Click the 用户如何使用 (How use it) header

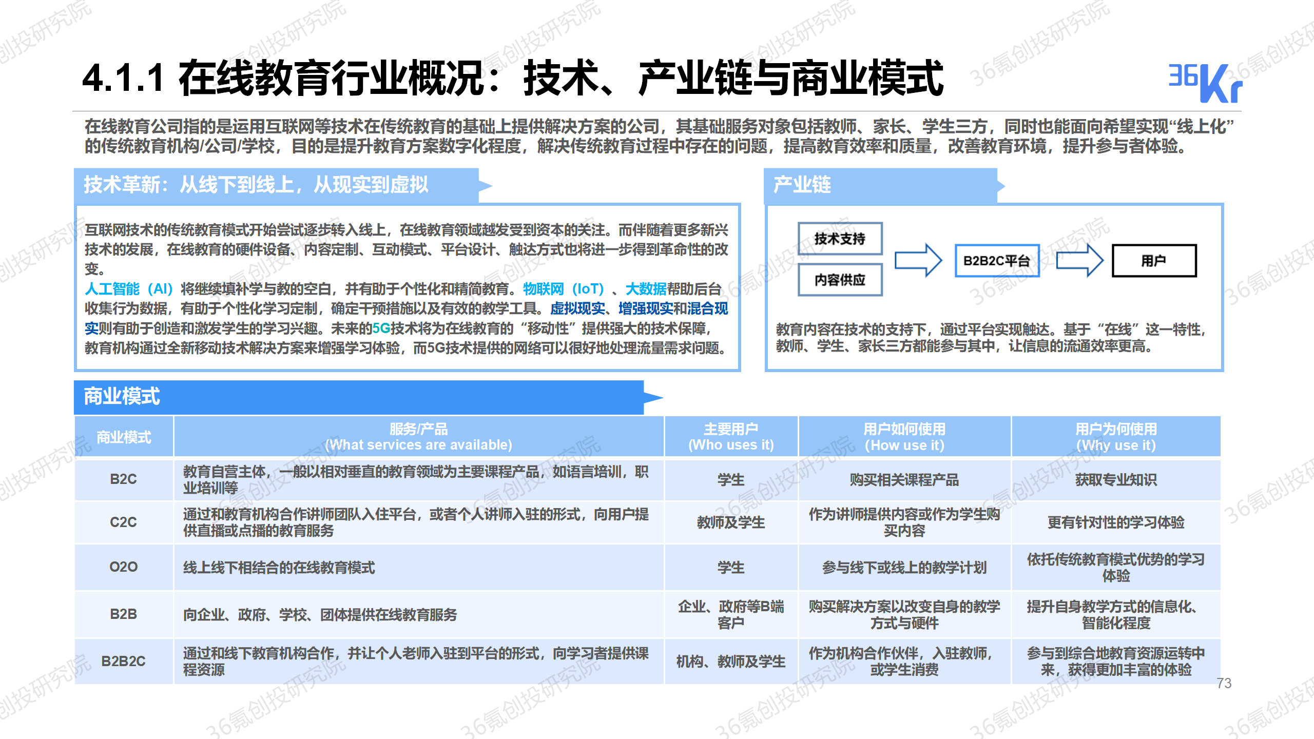click(x=904, y=437)
